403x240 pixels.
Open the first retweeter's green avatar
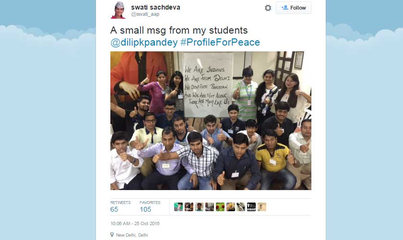178,207
